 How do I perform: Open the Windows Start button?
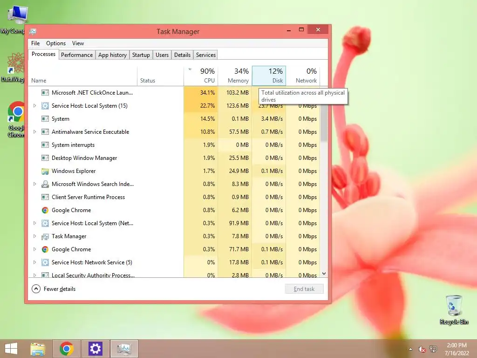click(11, 349)
